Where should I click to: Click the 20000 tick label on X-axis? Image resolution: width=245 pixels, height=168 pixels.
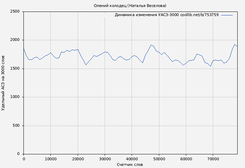pyautogui.click(x=78, y=159)
